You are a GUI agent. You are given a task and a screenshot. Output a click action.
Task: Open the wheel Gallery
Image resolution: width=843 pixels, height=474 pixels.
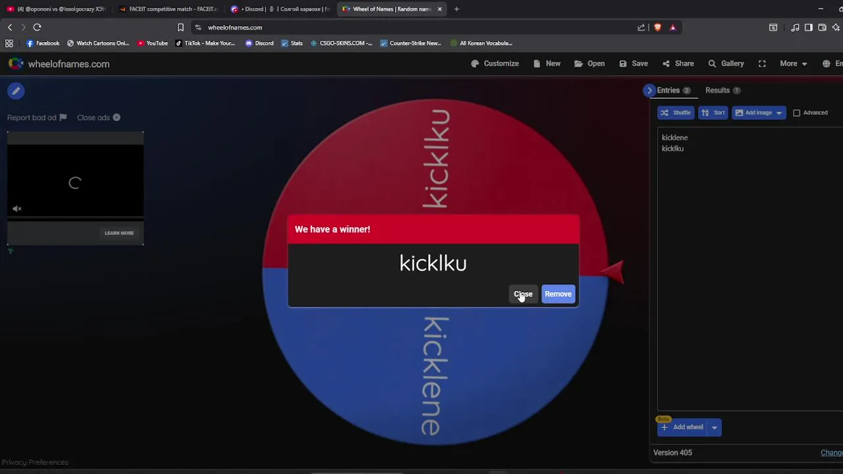(x=726, y=64)
